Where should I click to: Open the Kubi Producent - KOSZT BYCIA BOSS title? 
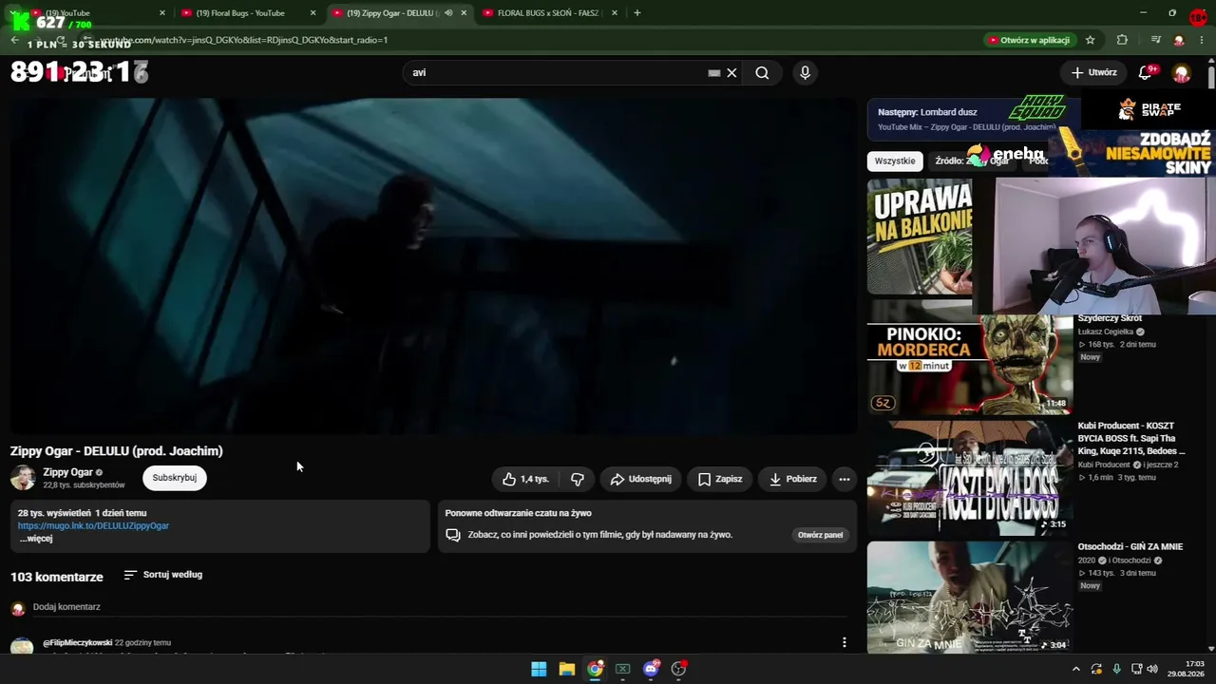pos(1131,438)
